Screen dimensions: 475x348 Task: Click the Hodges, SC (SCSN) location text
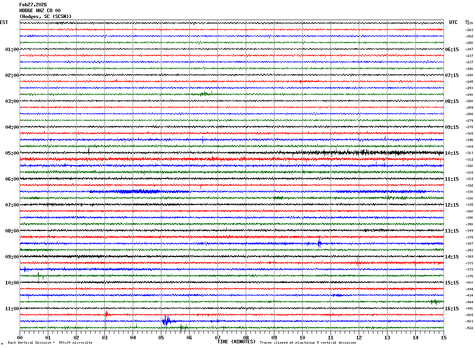(x=46, y=16)
